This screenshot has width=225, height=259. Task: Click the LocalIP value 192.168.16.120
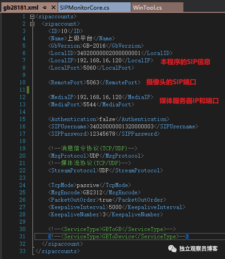pyautogui.click(x=99, y=61)
